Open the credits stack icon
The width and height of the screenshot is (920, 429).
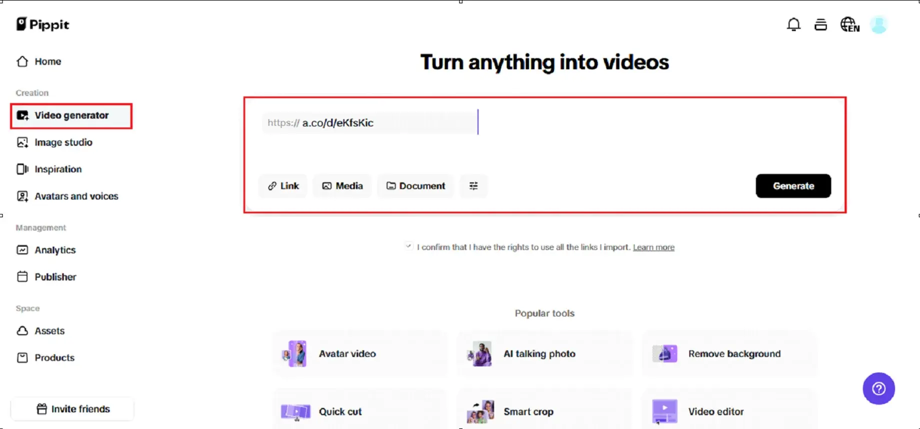pyautogui.click(x=820, y=24)
